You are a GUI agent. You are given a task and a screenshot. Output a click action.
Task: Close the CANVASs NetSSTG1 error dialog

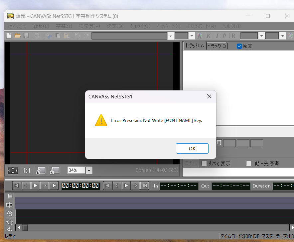click(x=209, y=96)
